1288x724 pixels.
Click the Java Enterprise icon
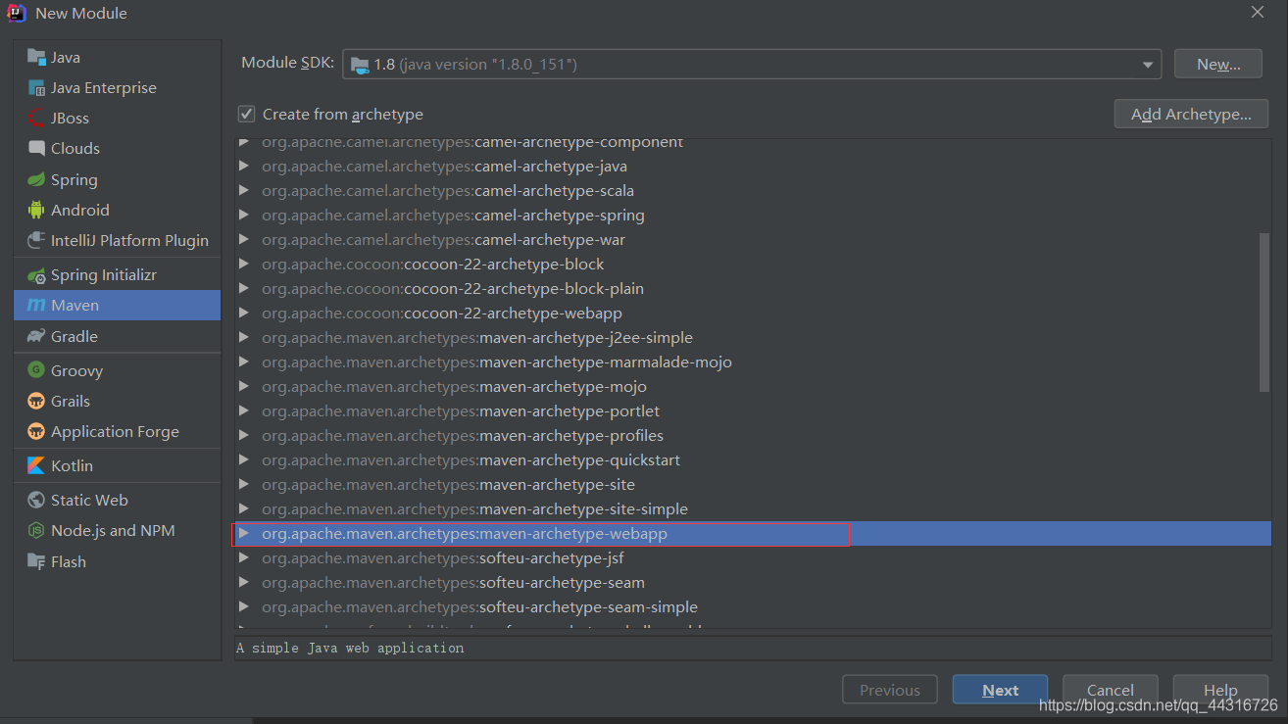pyautogui.click(x=36, y=88)
